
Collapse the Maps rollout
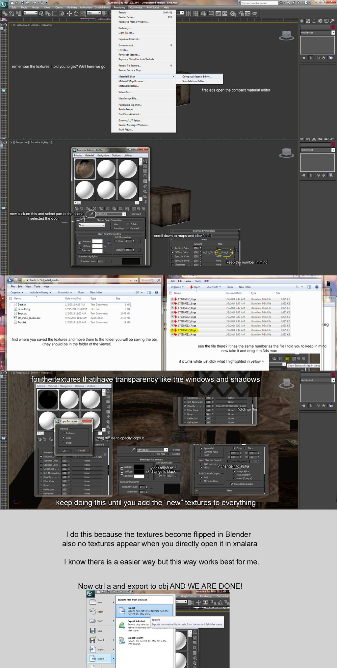click(x=204, y=239)
